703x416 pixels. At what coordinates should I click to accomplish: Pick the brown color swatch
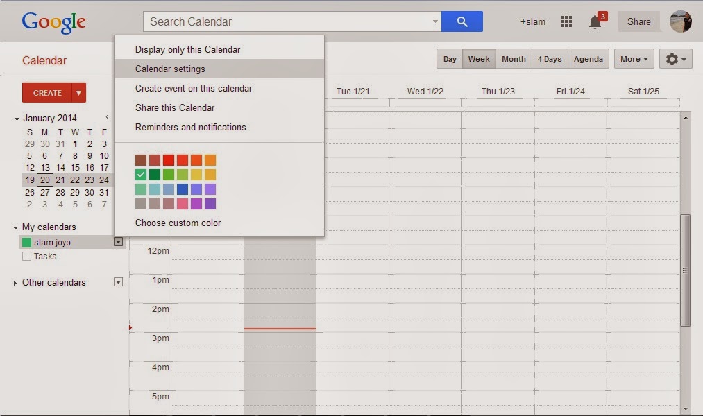(x=141, y=160)
